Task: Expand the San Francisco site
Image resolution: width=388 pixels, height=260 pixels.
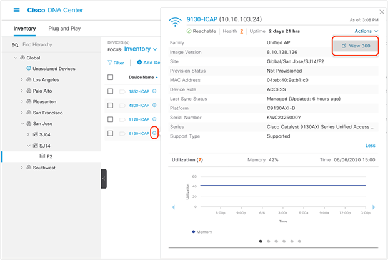Action: [22, 112]
